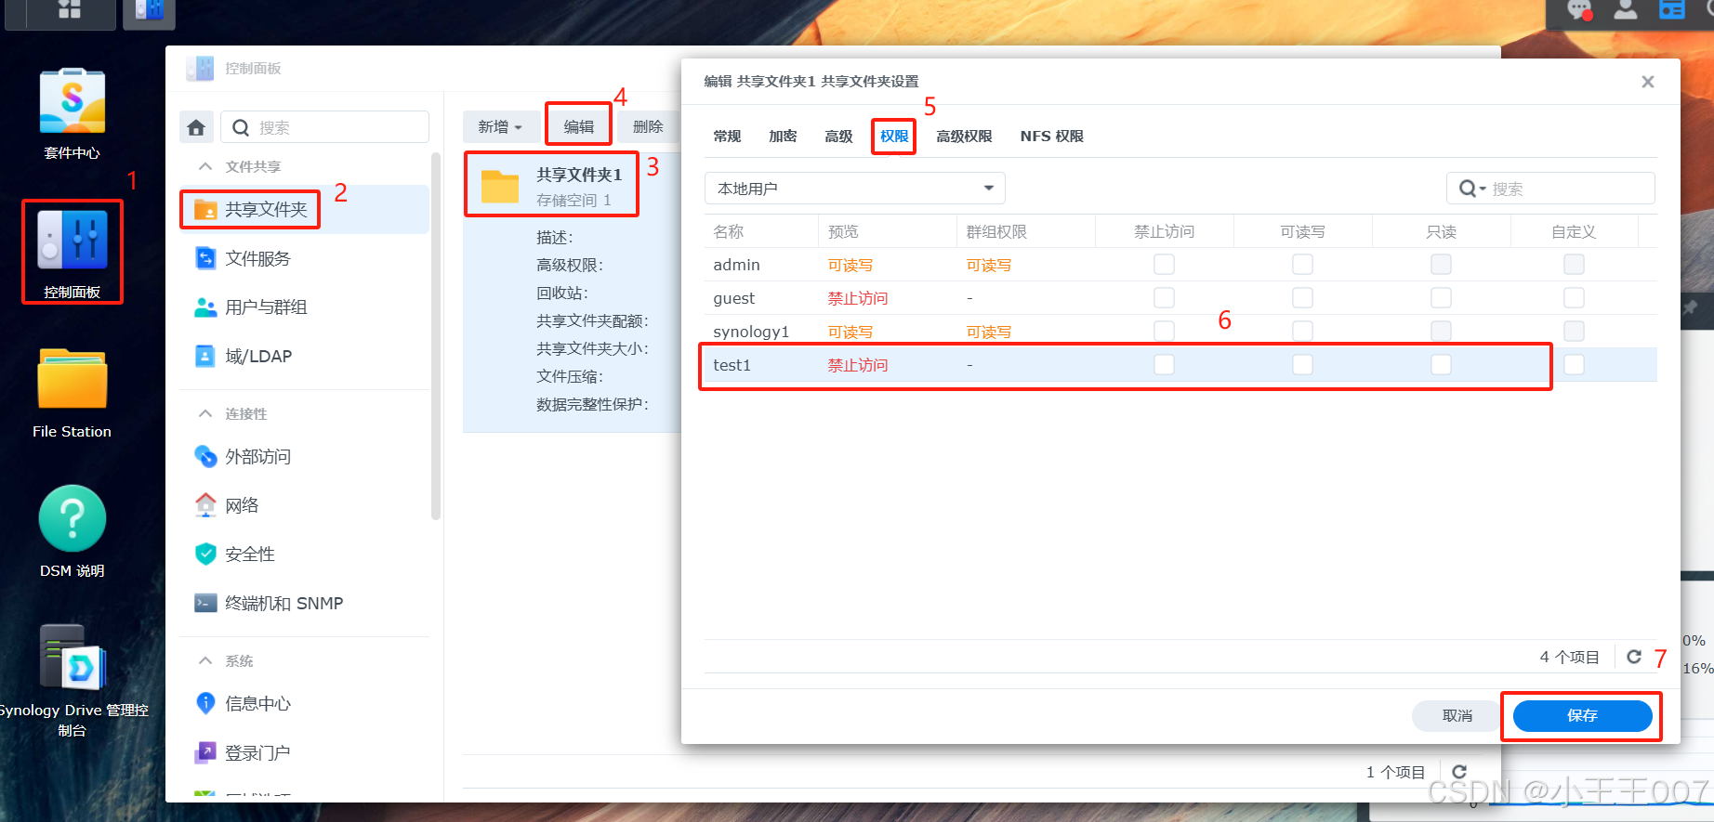Switch to the 高级权限 tab
Image resolution: width=1714 pixels, height=822 pixels.
pos(964,137)
